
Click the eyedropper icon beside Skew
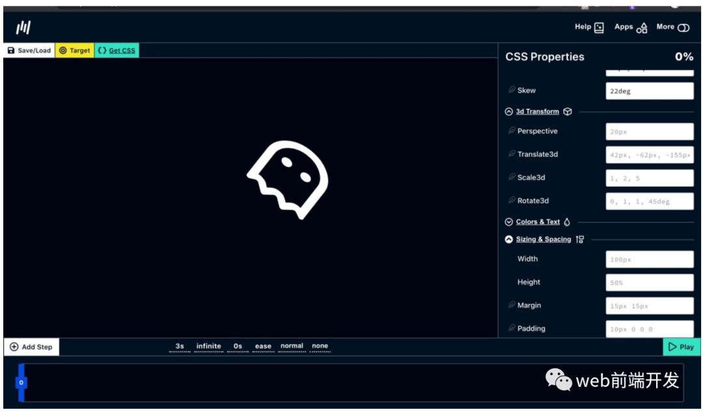tap(512, 90)
